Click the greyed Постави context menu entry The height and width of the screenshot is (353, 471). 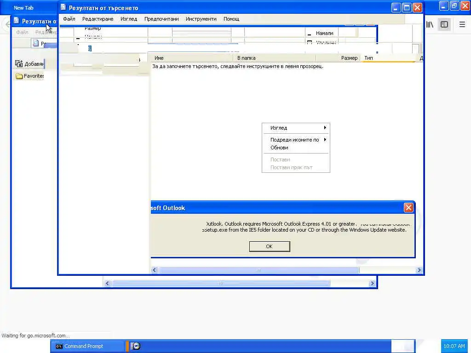point(296,159)
